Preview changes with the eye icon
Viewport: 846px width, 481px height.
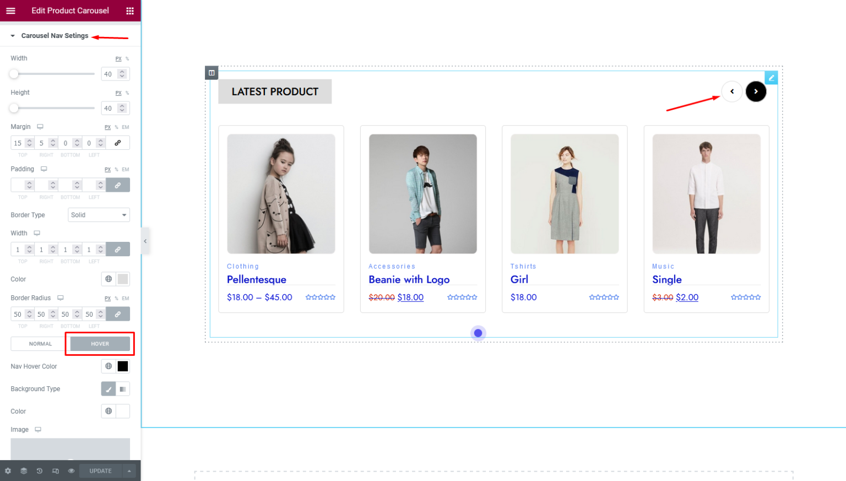click(71, 471)
